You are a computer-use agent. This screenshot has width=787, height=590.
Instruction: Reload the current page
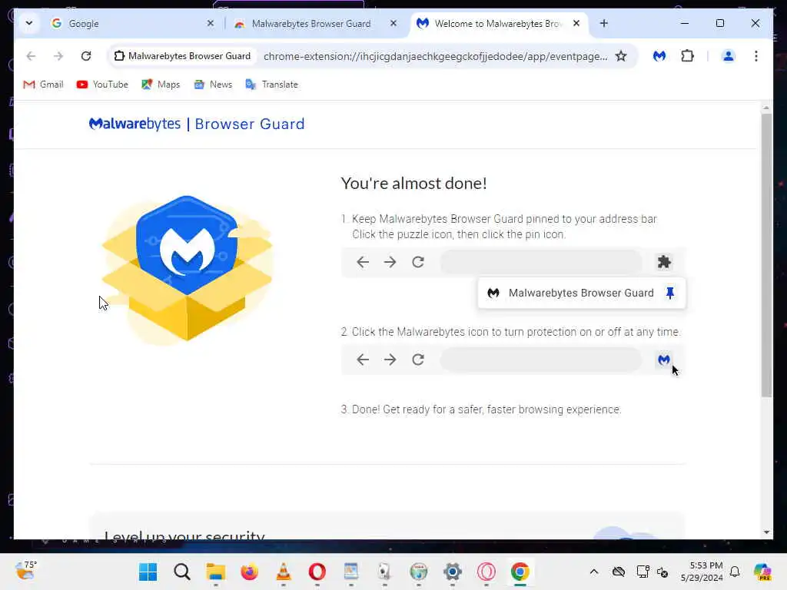86,55
